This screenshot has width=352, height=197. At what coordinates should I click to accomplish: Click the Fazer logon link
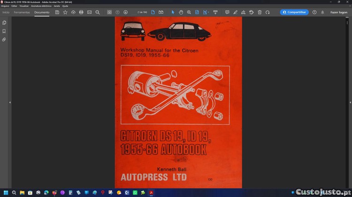(339, 12)
